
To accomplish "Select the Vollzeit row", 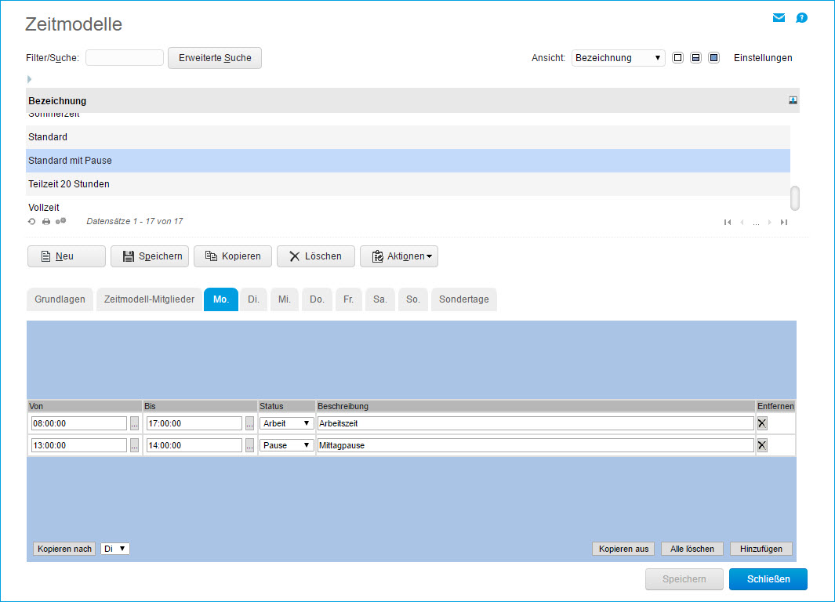I will click(408, 207).
